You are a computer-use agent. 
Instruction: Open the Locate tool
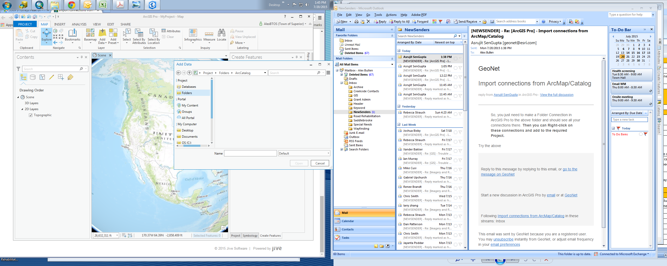221,35
